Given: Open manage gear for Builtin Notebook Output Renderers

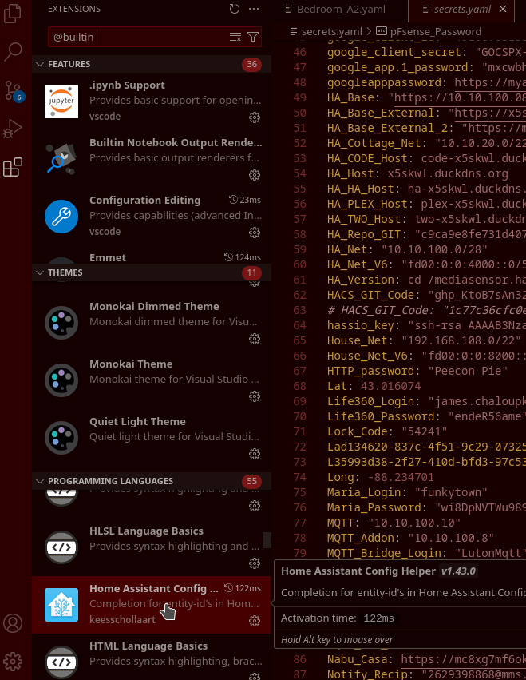Looking at the screenshot, I should tap(255, 175).
